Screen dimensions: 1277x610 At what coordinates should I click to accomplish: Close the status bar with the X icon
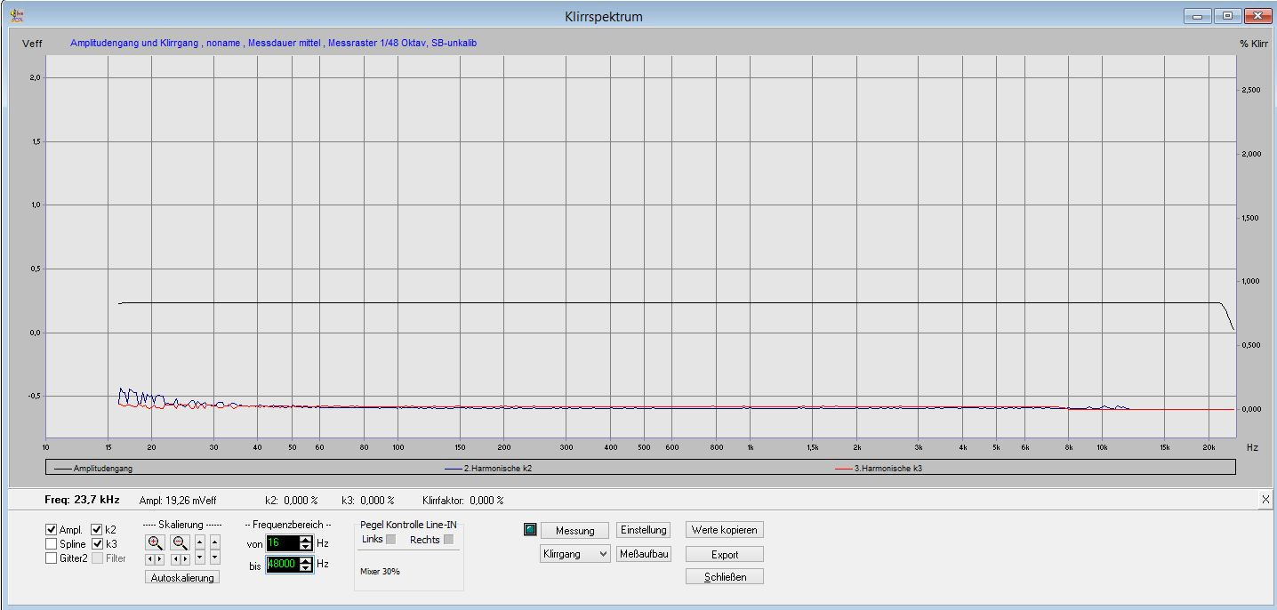[x=1265, y=500]
